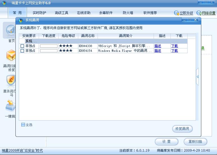
Task: Sort by the 安装要求 column header
Action: click(x=29, y=36)
